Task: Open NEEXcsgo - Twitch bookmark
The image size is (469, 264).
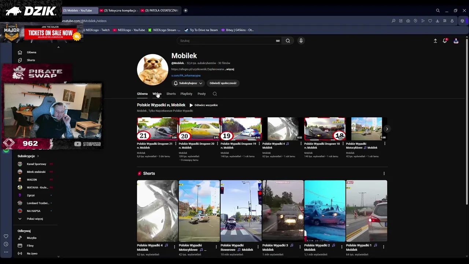Action: click(x=96, y=30)
